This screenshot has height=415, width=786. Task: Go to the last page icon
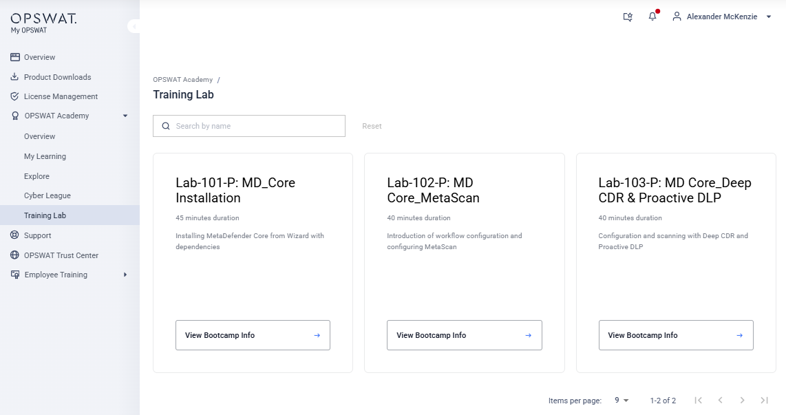764,400
